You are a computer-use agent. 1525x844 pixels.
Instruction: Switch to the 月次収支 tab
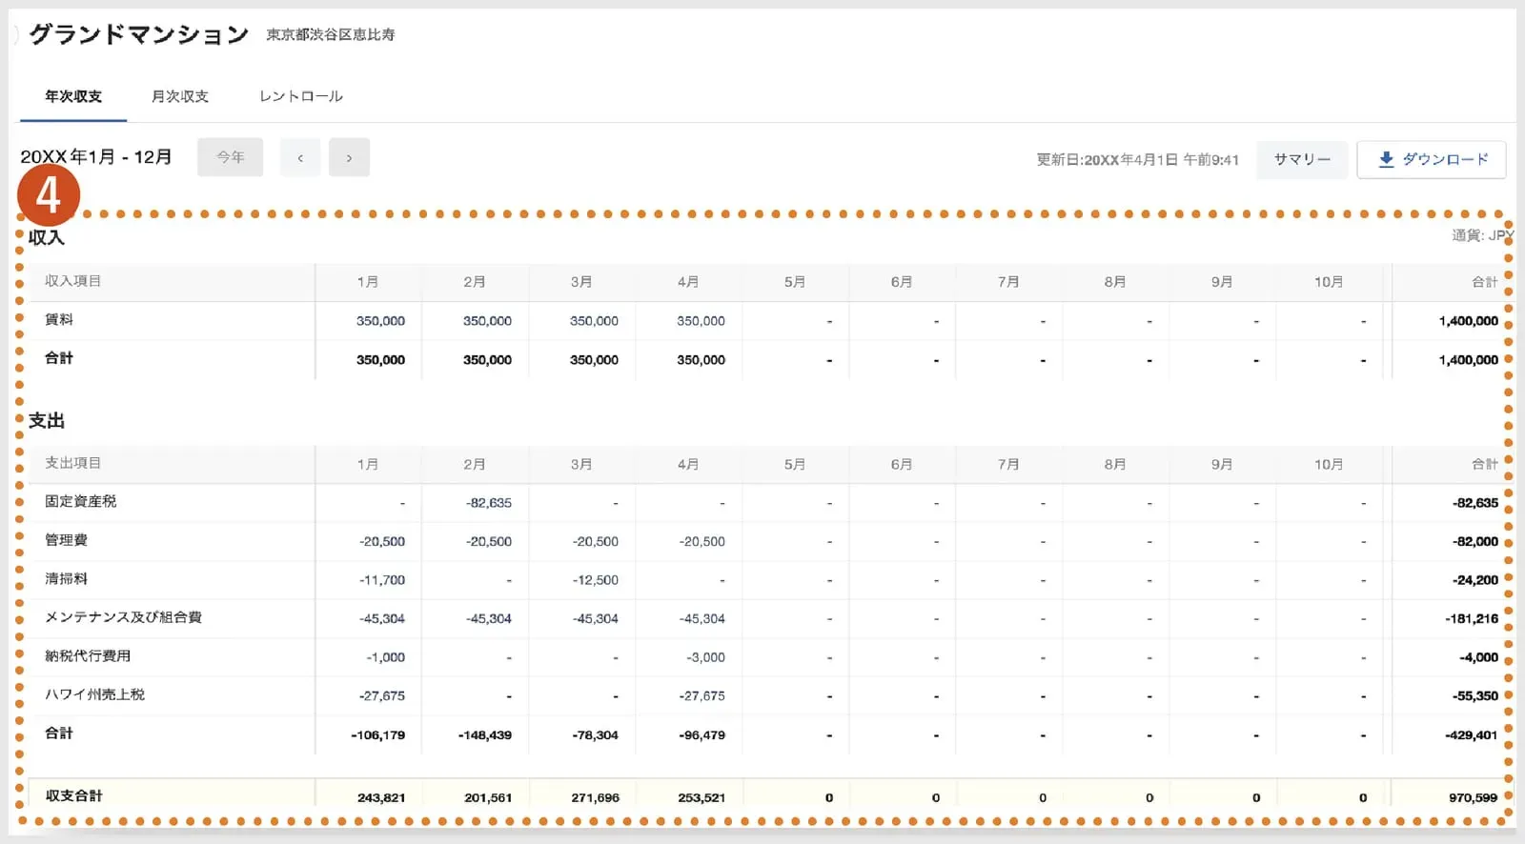[x=180, y=96]
